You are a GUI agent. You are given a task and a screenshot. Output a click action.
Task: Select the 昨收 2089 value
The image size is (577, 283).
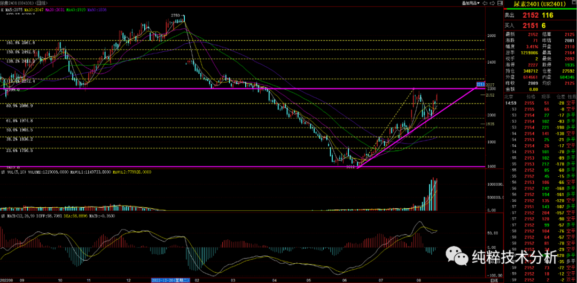[x=533, y=83]
